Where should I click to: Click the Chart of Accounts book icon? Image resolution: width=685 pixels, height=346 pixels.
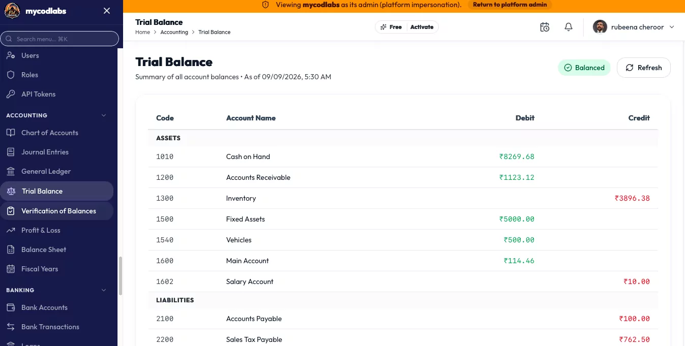coord(11,133)
